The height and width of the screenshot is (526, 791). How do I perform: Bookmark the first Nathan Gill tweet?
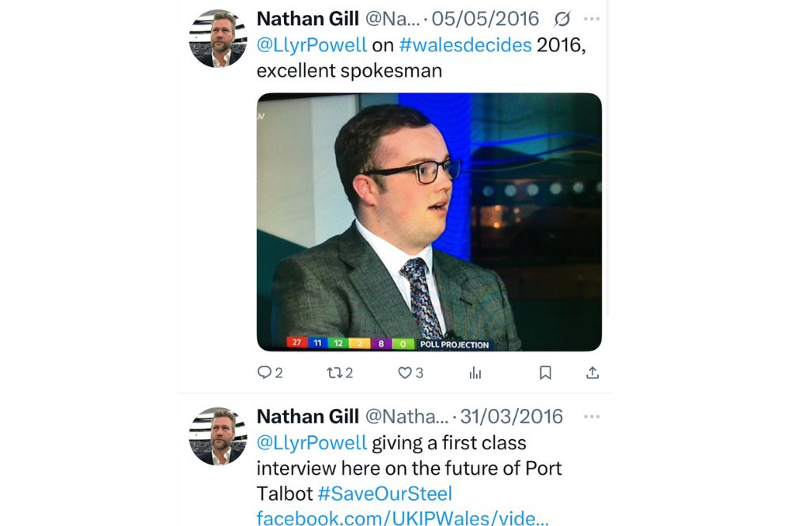click(x=545, y=373)
